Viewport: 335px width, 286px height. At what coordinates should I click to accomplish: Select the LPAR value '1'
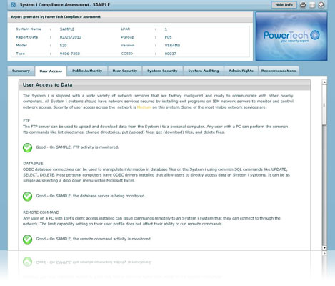click(166, 29)
